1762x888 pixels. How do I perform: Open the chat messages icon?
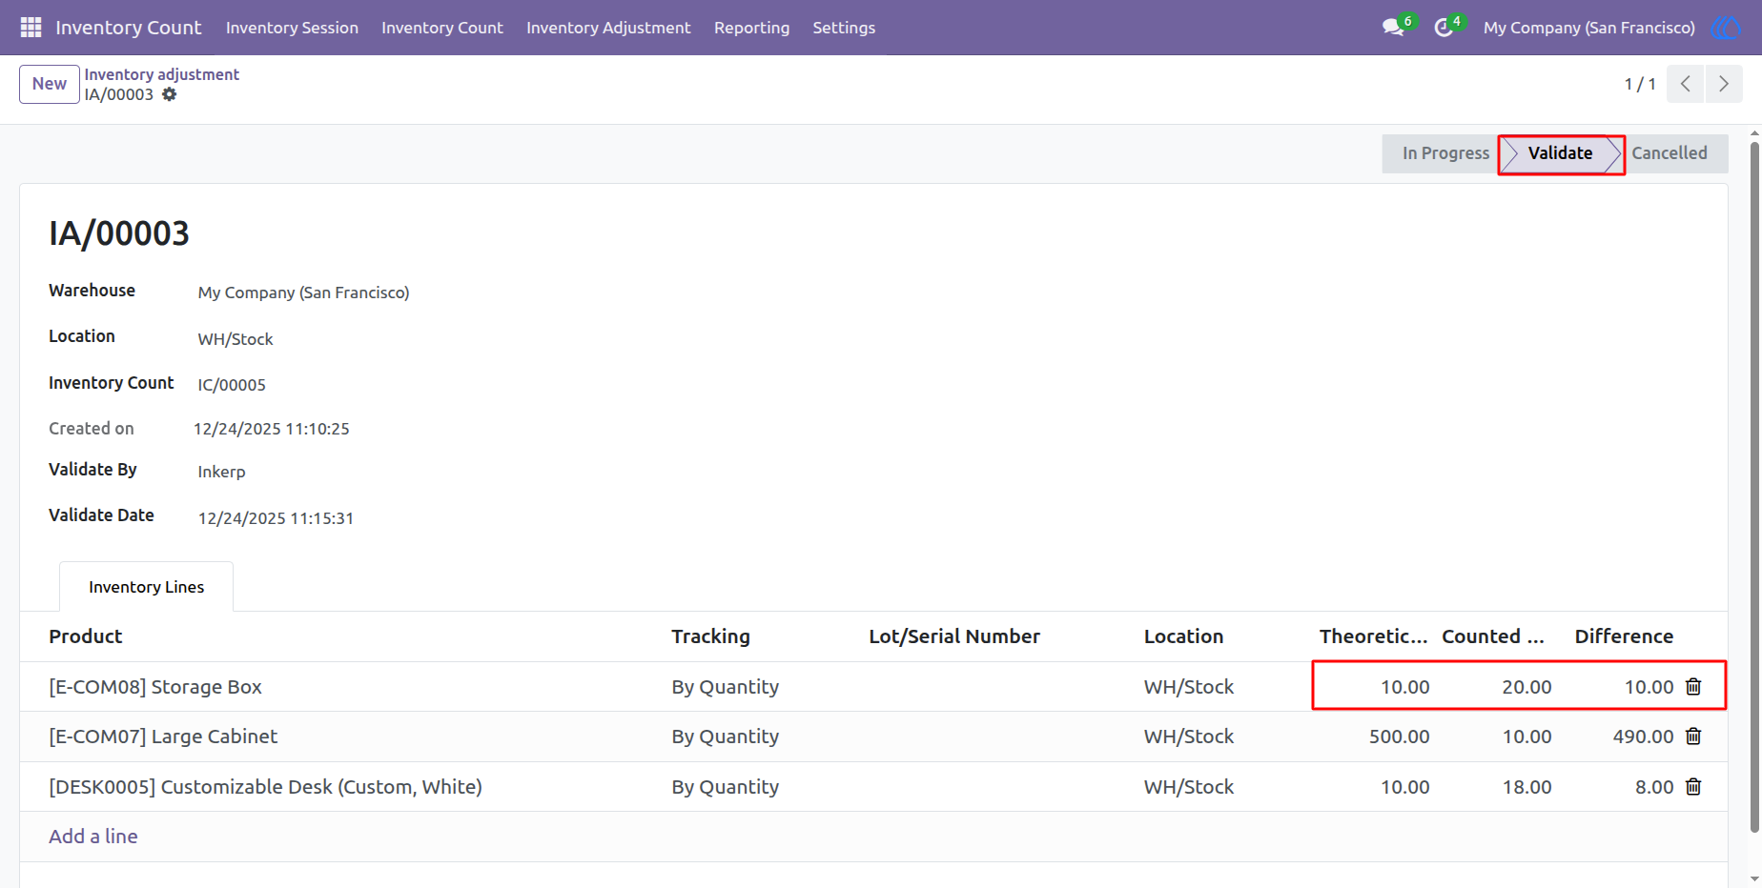click(x=1393, y=28)
